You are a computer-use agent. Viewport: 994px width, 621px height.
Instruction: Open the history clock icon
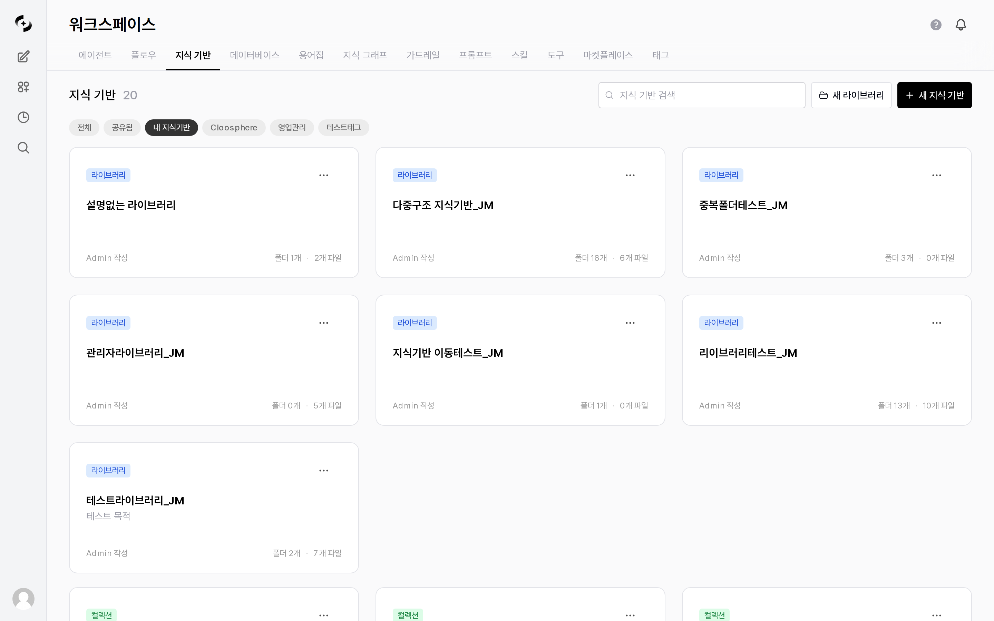(23, 117)
